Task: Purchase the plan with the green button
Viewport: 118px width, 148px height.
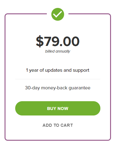Action: [58, 108]
